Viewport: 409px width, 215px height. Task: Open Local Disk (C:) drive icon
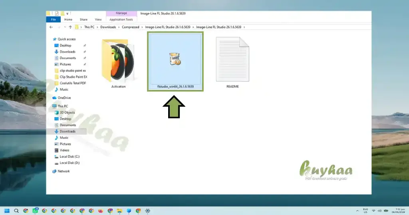[x=56, y=157]
